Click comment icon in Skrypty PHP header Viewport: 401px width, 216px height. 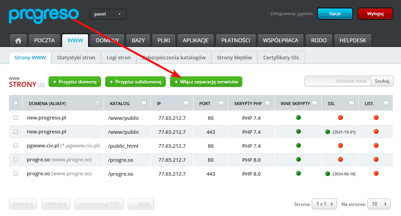(x=267, y=104)
